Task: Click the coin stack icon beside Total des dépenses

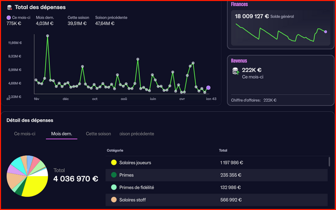Action: [9, 7]
